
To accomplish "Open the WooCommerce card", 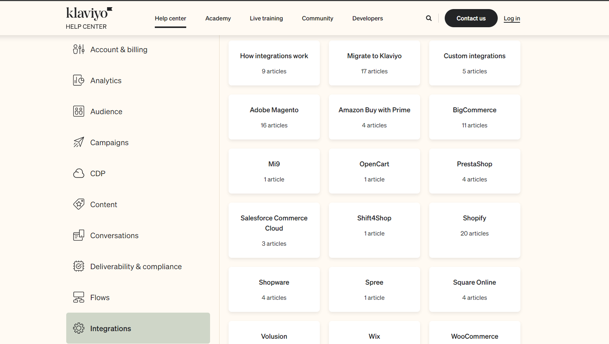I will coord(475,333).
